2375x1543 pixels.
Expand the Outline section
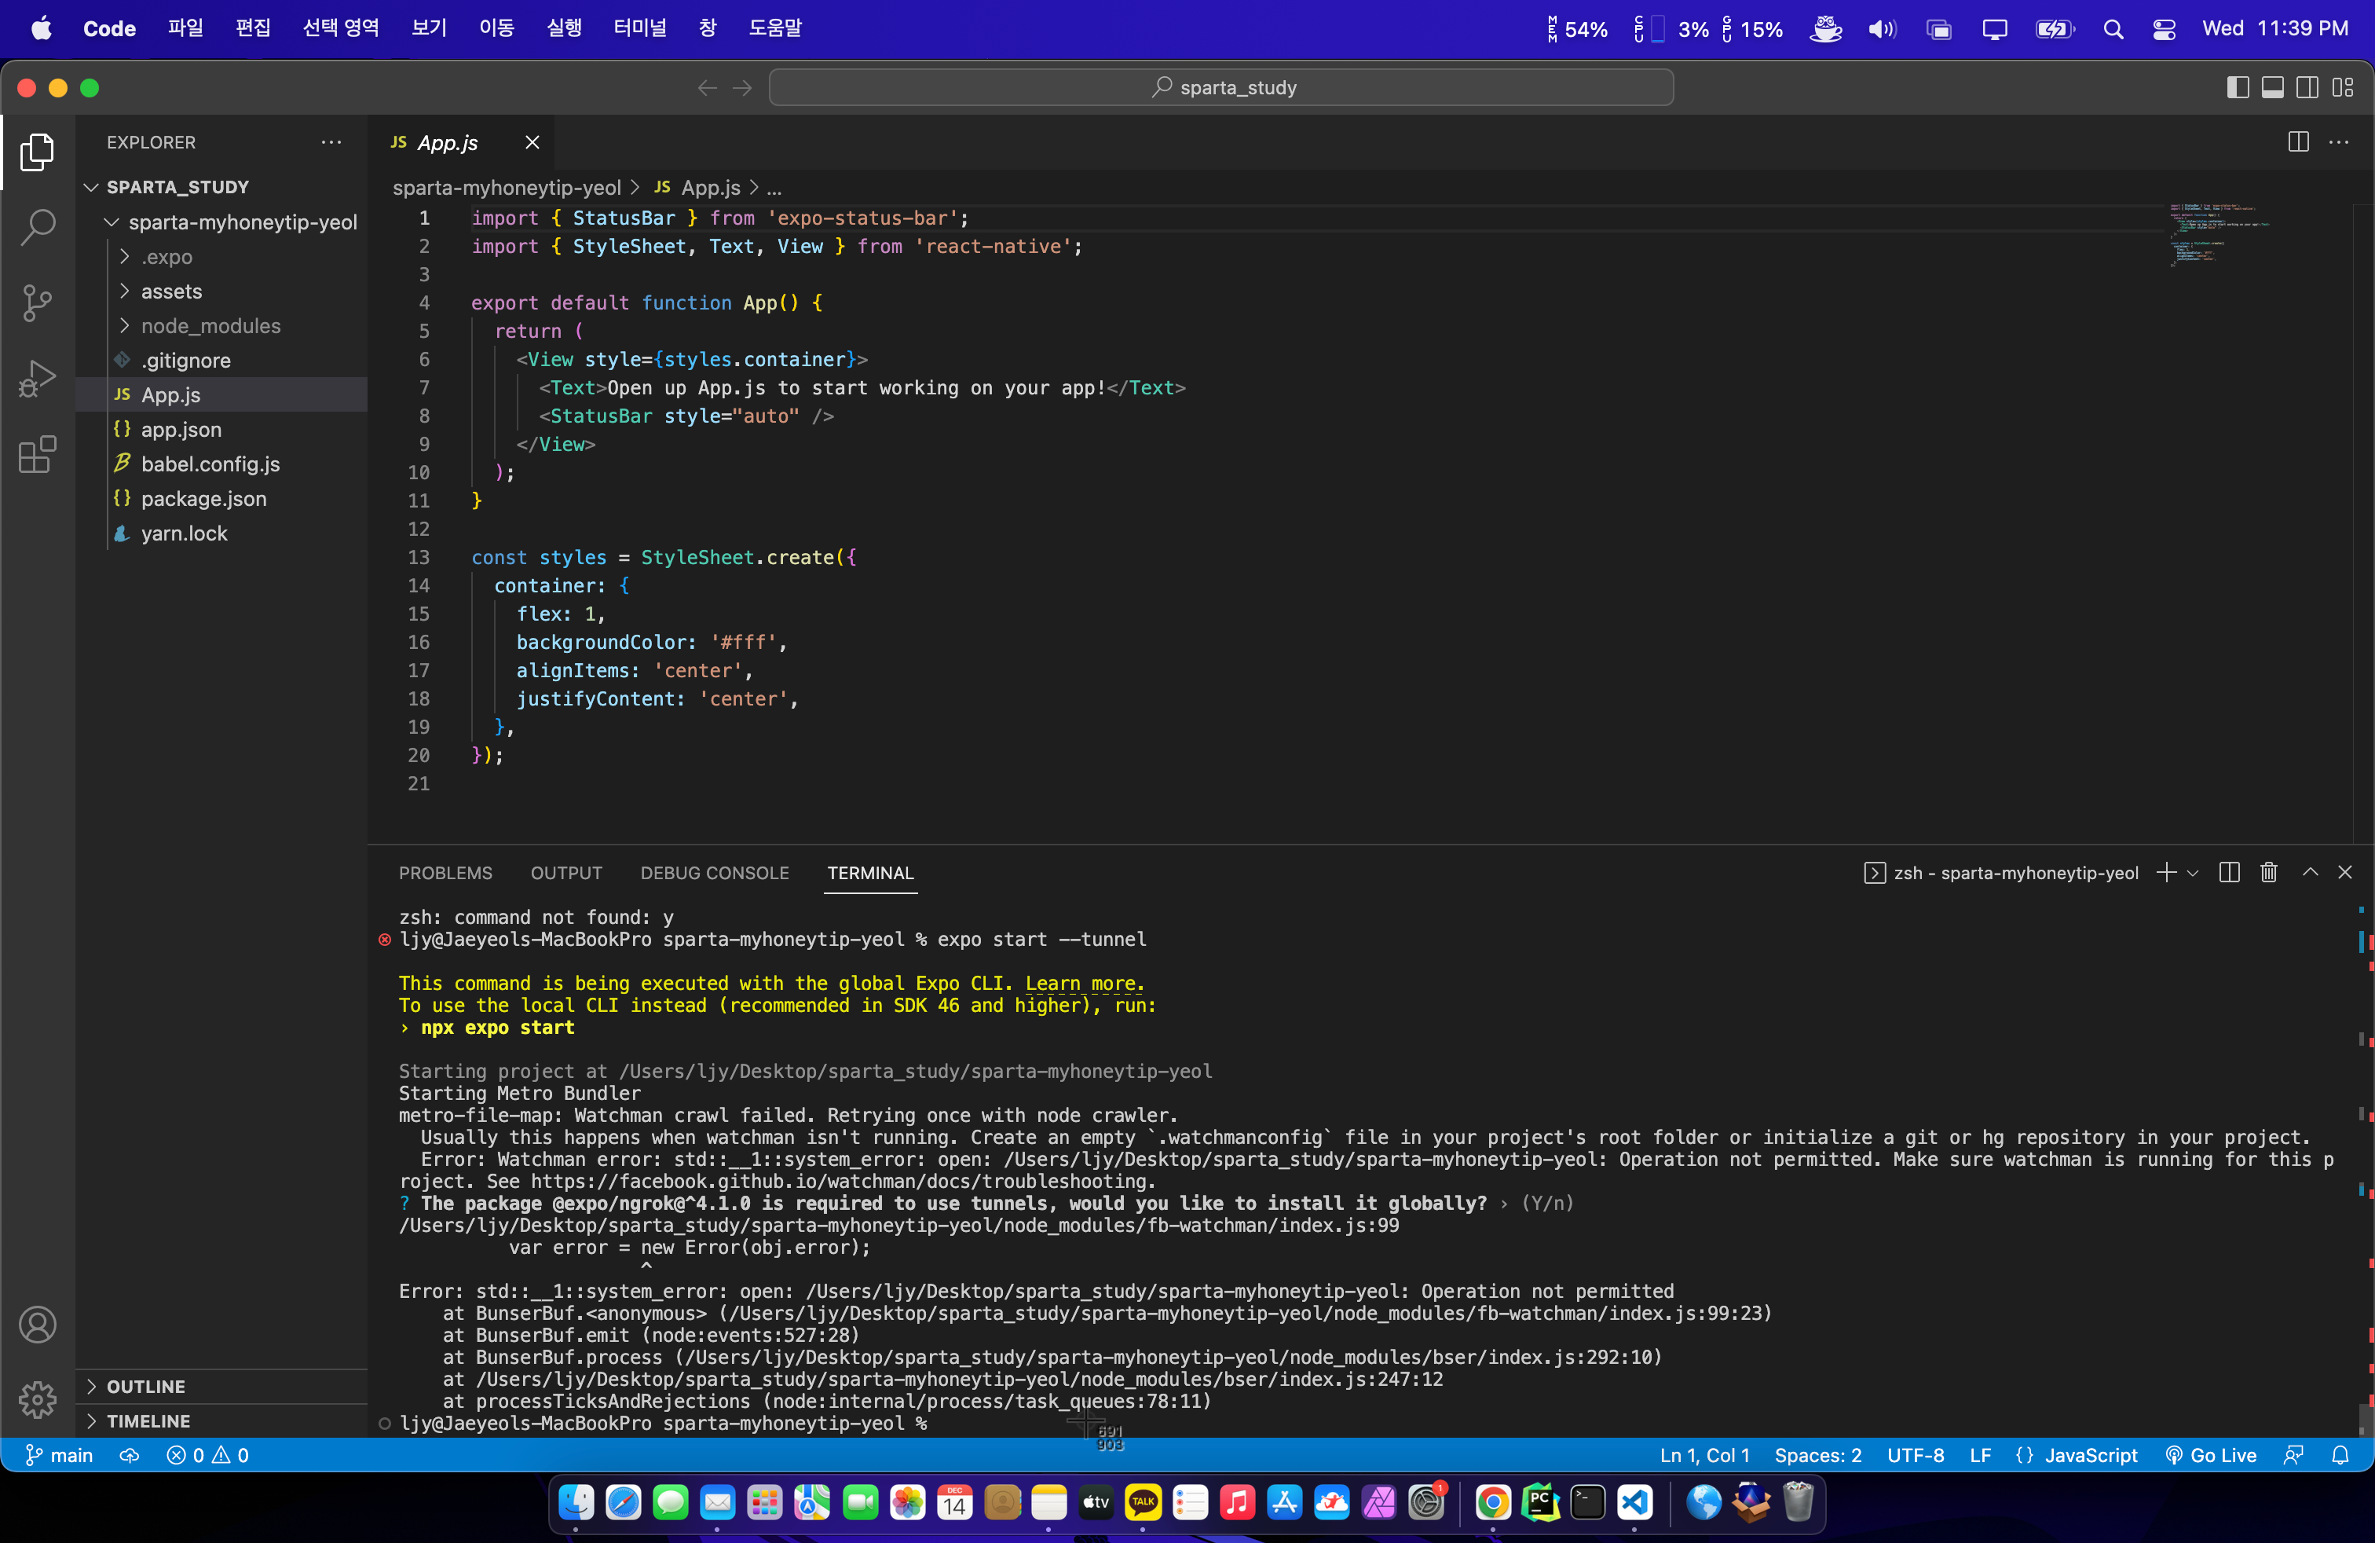pos(221,1387)
